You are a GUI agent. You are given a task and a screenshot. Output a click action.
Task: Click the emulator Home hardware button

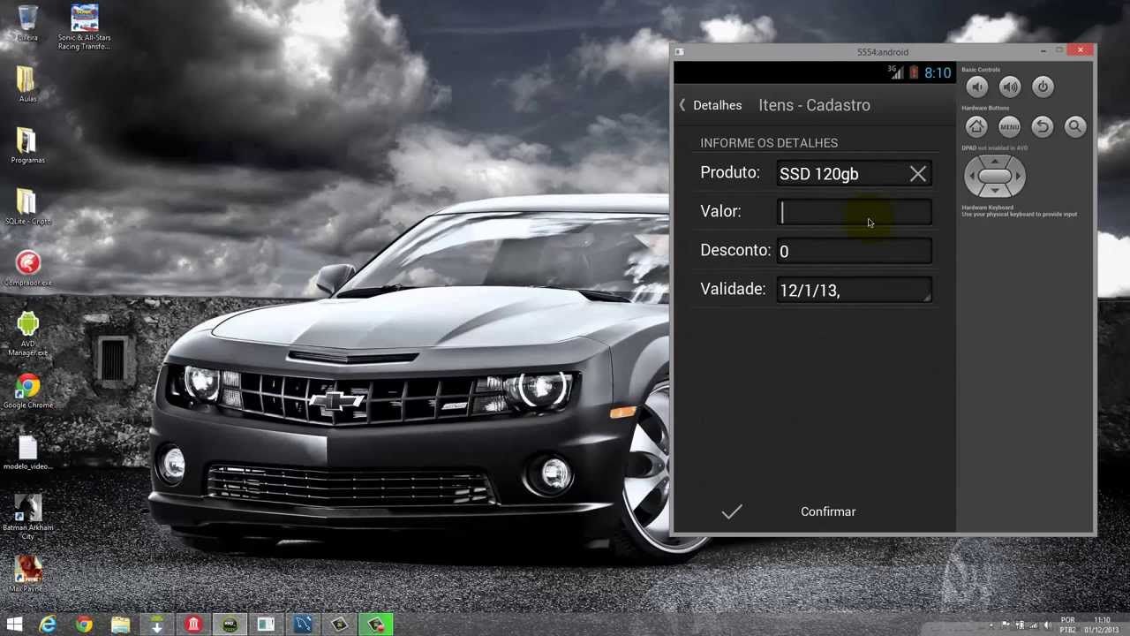coord(976,127)
